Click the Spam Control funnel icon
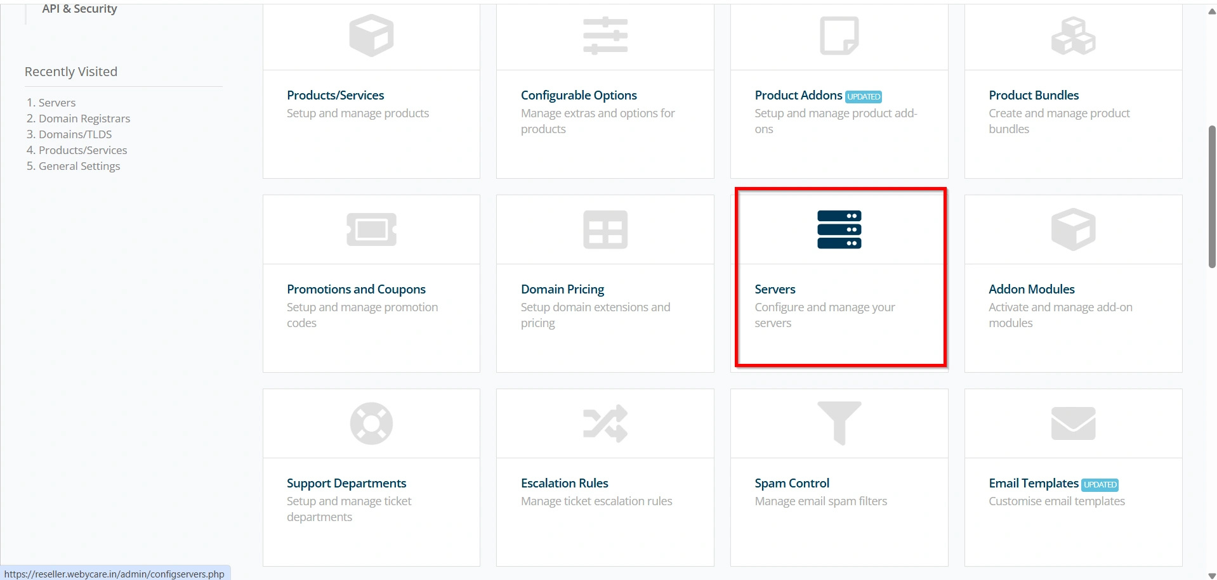This screenshot has width=1217, height=580. pos(839,423)
